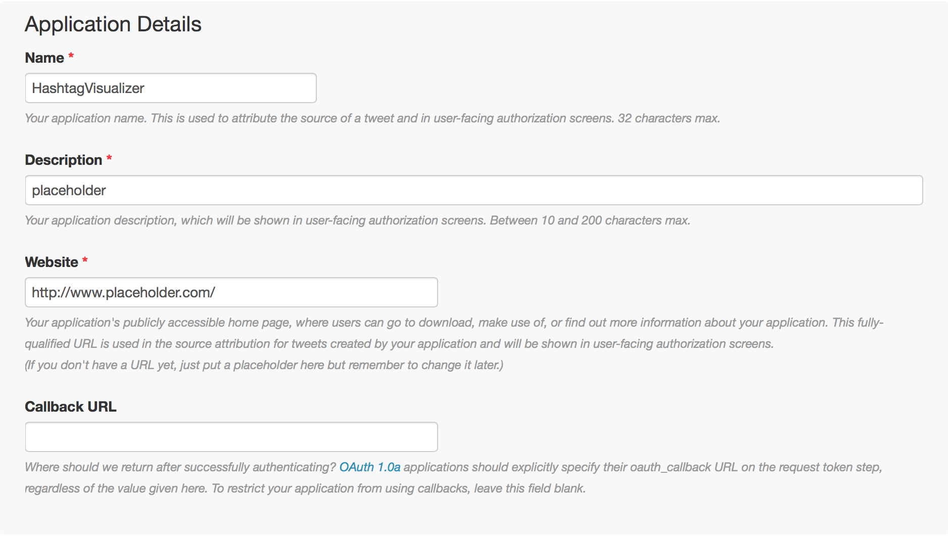Place cursor in the Website URL field
948x536 pixels.
click(230, 292)
